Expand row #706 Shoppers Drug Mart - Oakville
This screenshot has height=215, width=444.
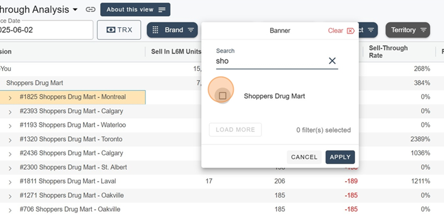[10, 211]
